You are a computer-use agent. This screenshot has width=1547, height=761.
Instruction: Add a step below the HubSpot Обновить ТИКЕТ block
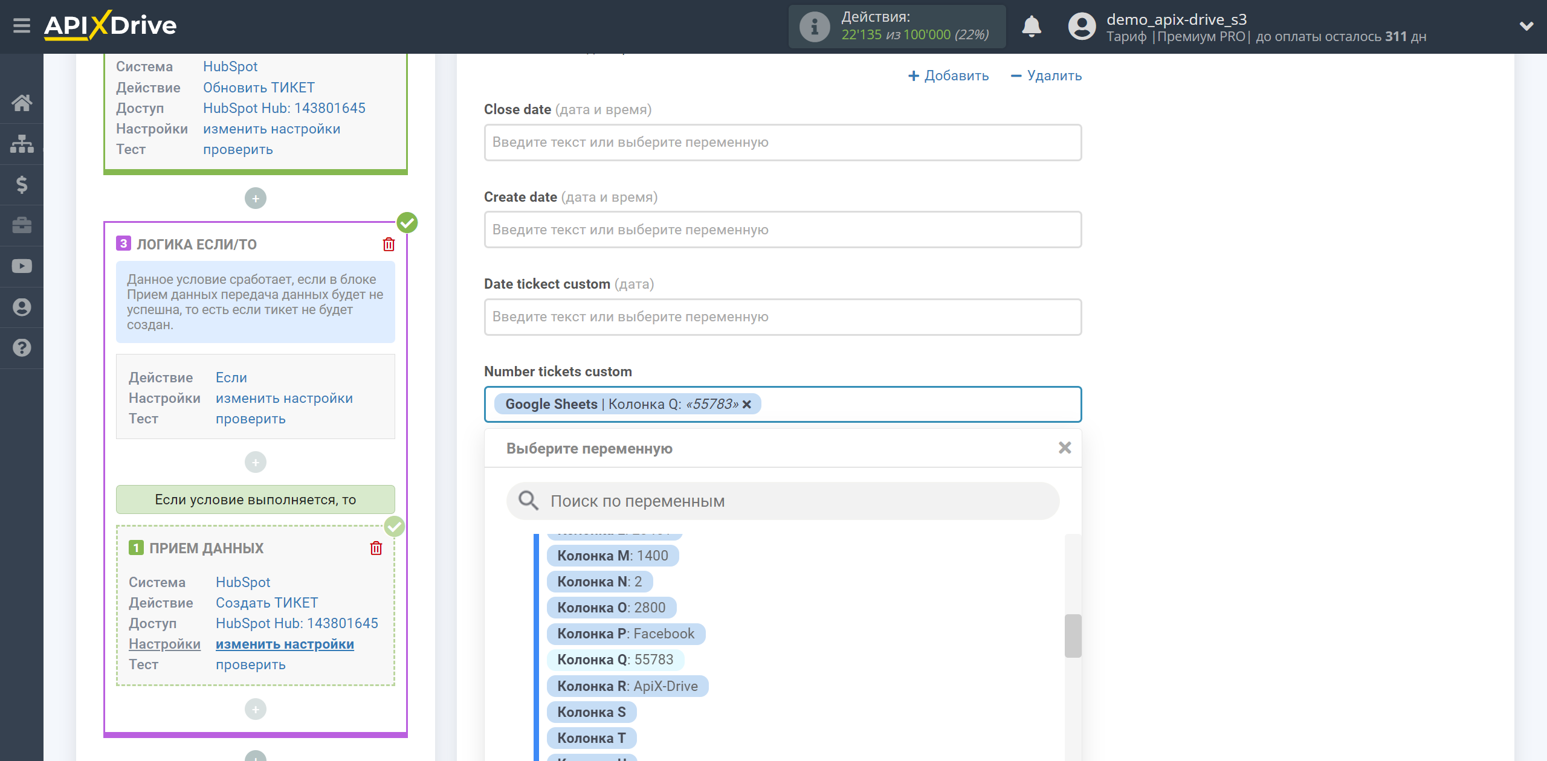[256, 198]
